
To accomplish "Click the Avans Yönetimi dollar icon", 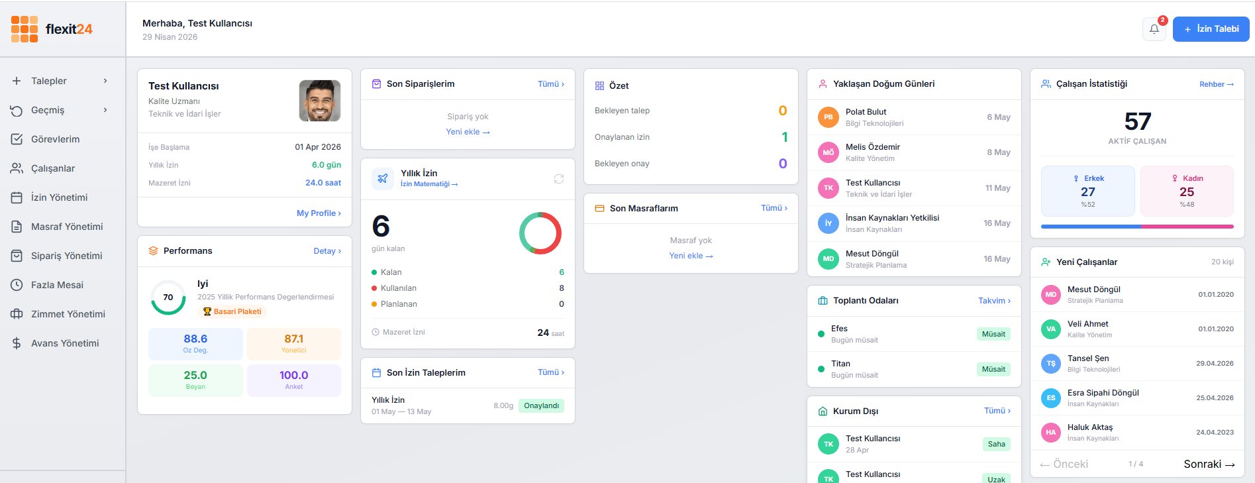I will click(17, 343).
